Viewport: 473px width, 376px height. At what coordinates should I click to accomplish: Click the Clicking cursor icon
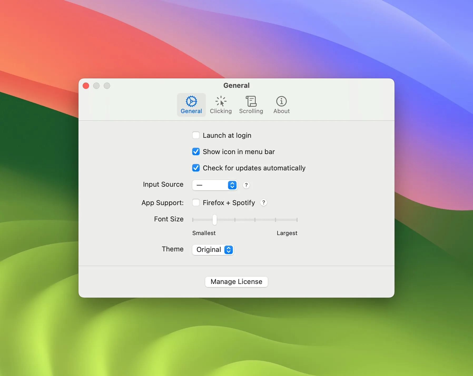tap(221, 101)
